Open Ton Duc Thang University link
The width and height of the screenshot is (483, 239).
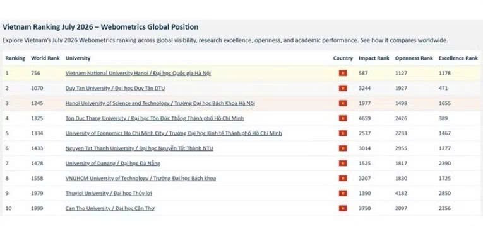tap(155, 118)
